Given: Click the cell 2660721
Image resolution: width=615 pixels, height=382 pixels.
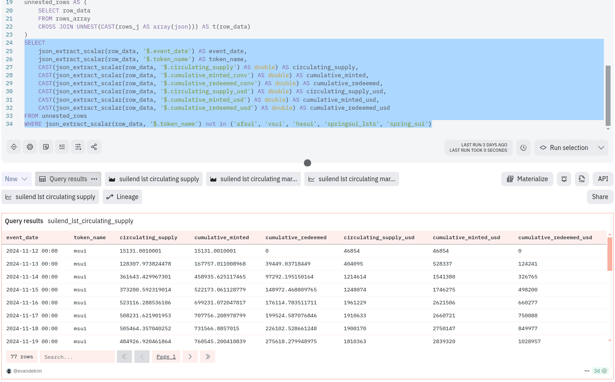Looking at the screenshot, I should coord(444,316).
